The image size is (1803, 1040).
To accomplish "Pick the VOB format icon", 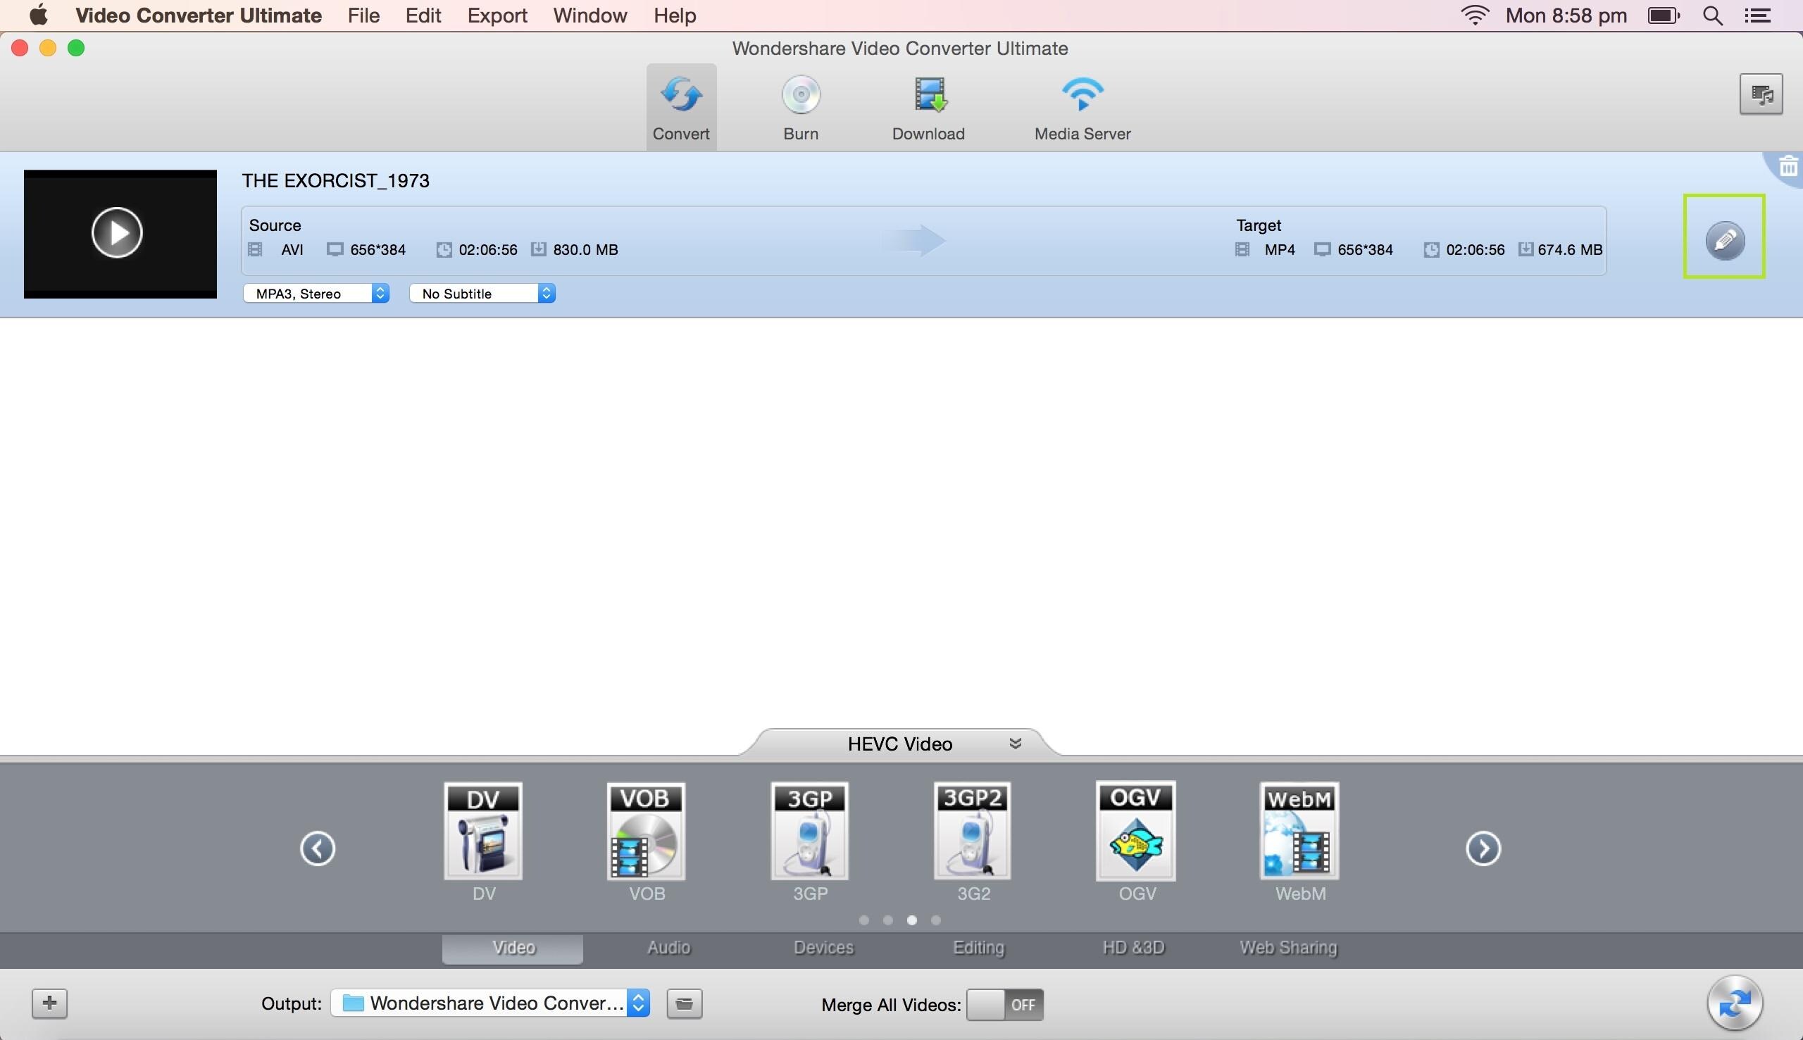I will 646,832.
